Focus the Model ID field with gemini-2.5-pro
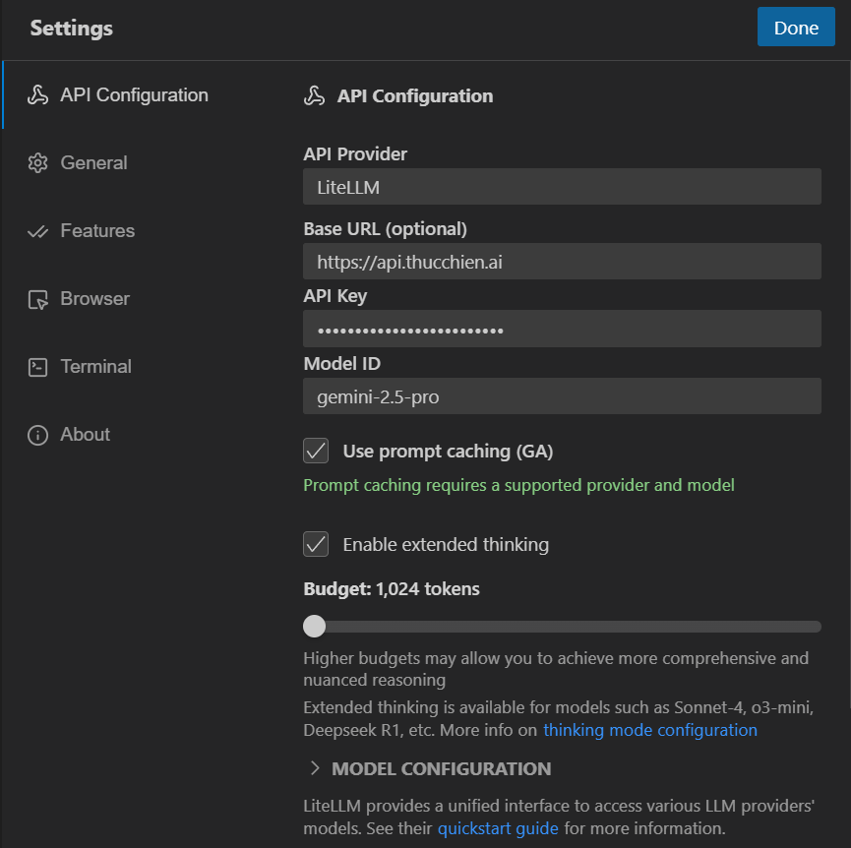 562,397
